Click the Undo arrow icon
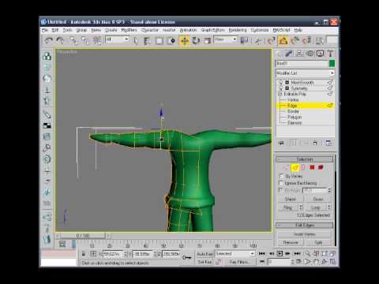The width and height of the screenshot is (379, 284). pyautogui.click(x=49, y=40)
